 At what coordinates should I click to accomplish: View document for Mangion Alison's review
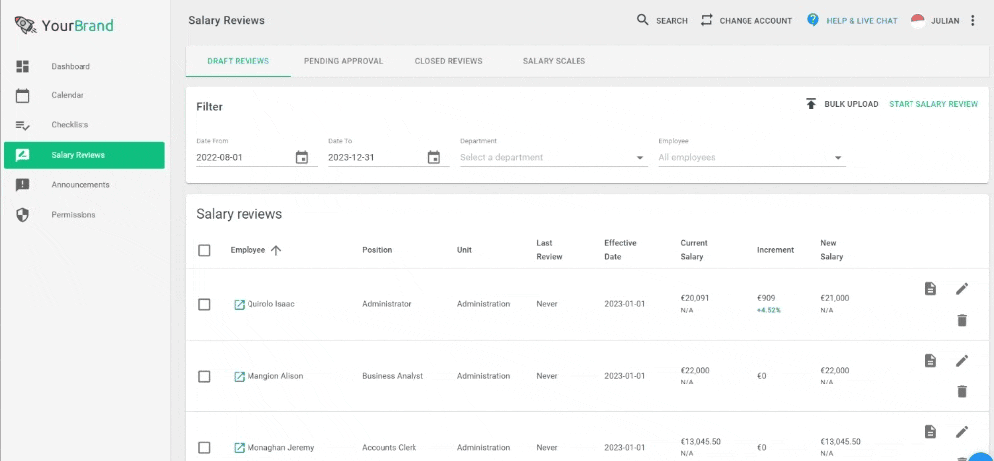930,361
